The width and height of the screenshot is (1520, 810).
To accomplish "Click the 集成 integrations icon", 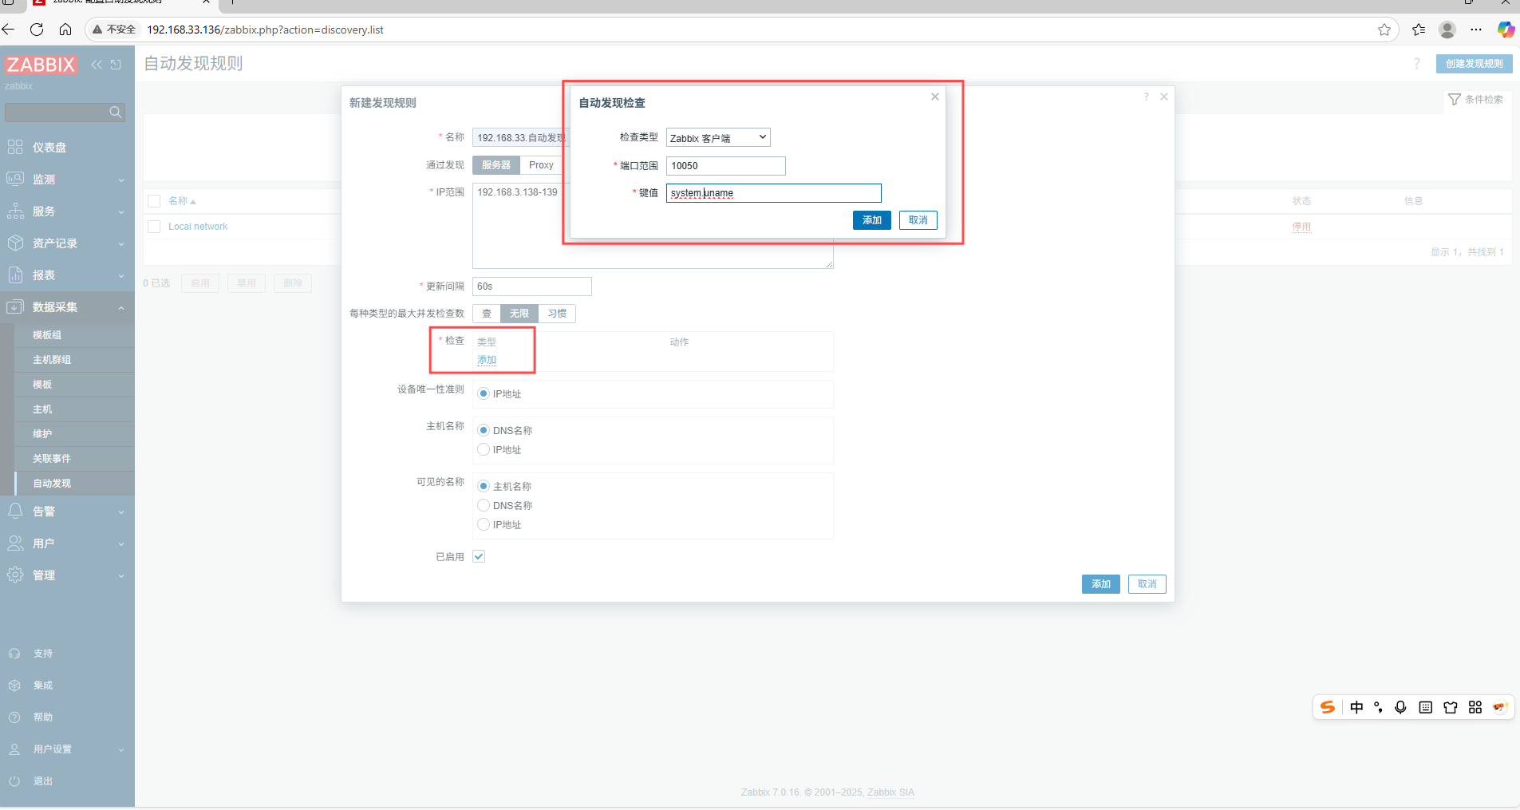I will (x=14, y=686).
